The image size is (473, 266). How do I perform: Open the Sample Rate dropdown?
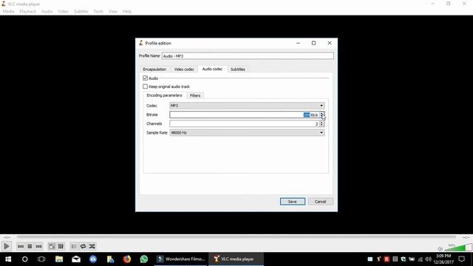pyautogui.click(x=247, y=133)
